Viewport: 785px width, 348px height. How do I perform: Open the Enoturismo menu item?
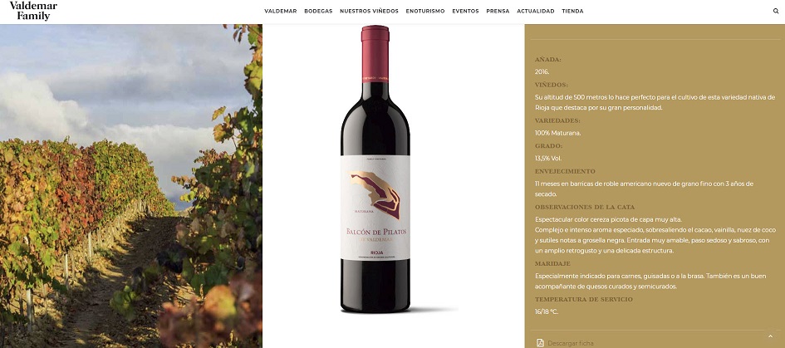coord(425,11)
